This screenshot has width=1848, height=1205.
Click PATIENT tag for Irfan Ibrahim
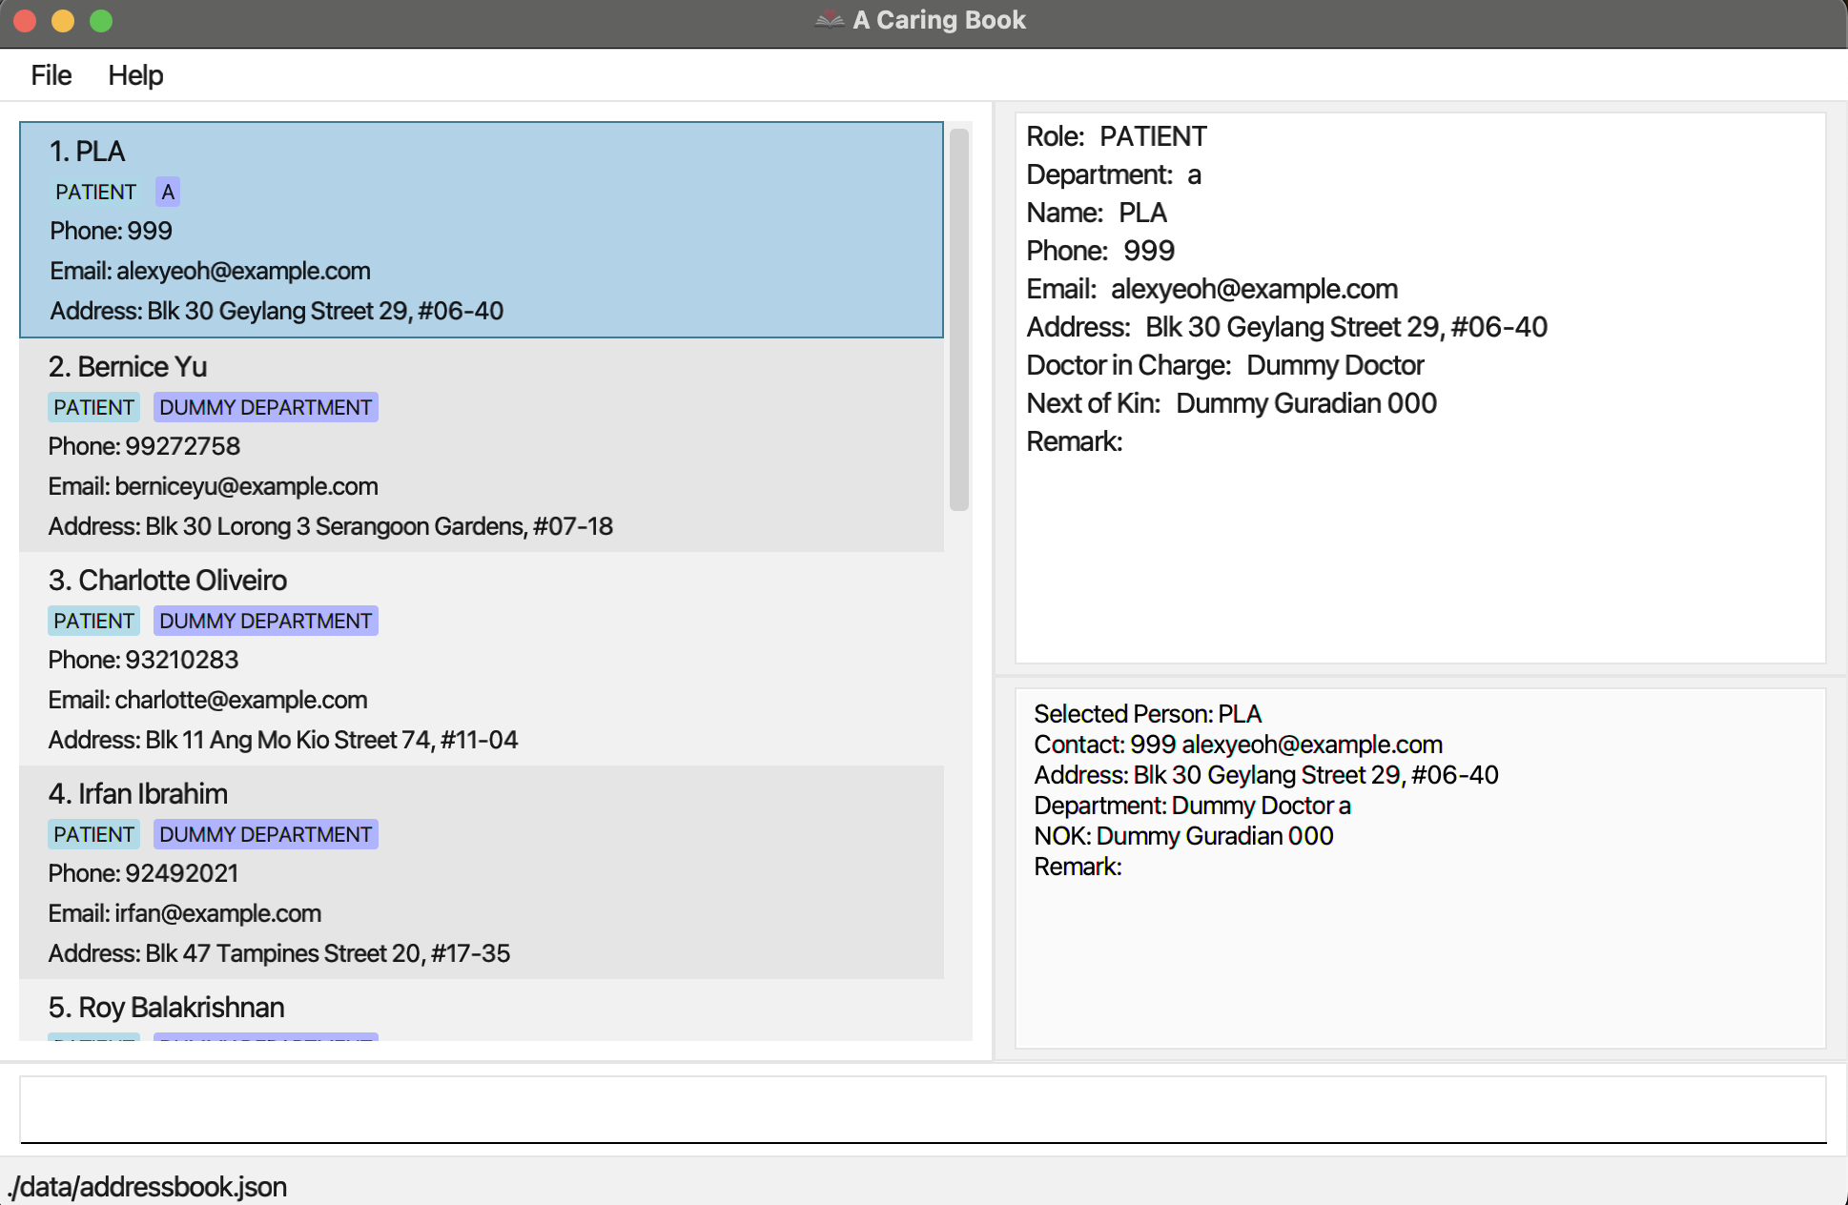tap(93, 834)
